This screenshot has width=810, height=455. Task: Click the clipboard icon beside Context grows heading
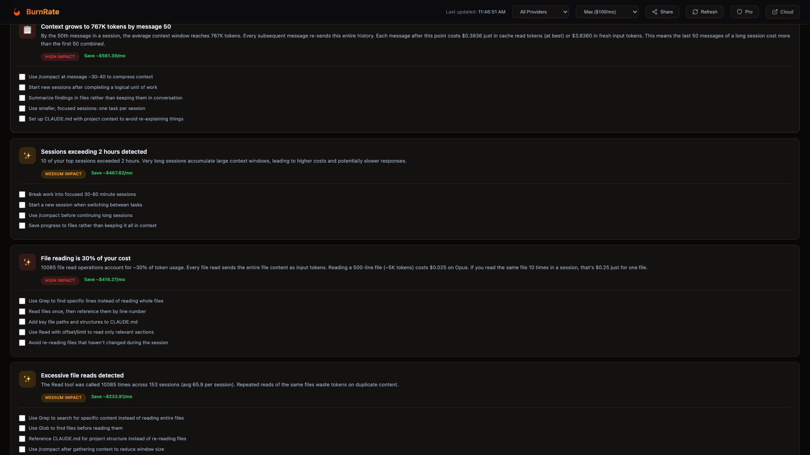[x=27, y=30]
